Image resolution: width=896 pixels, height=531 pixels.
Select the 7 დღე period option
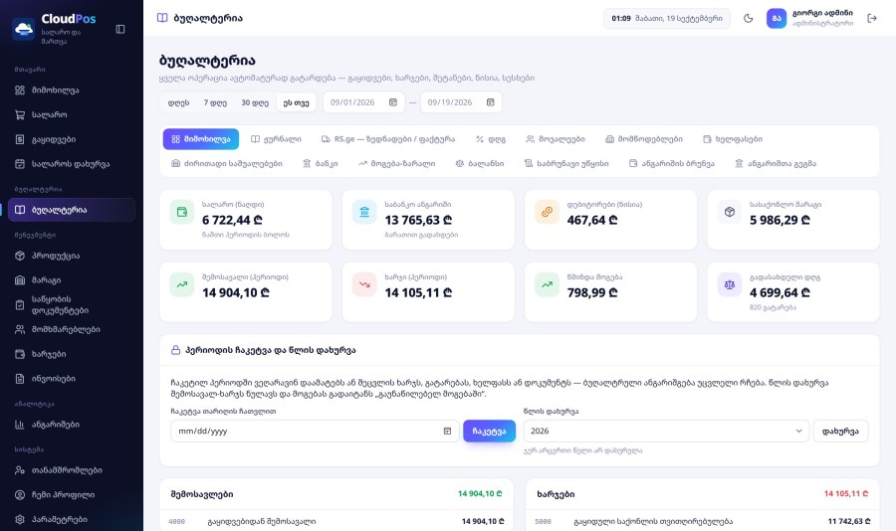click(x=215, y=102)
